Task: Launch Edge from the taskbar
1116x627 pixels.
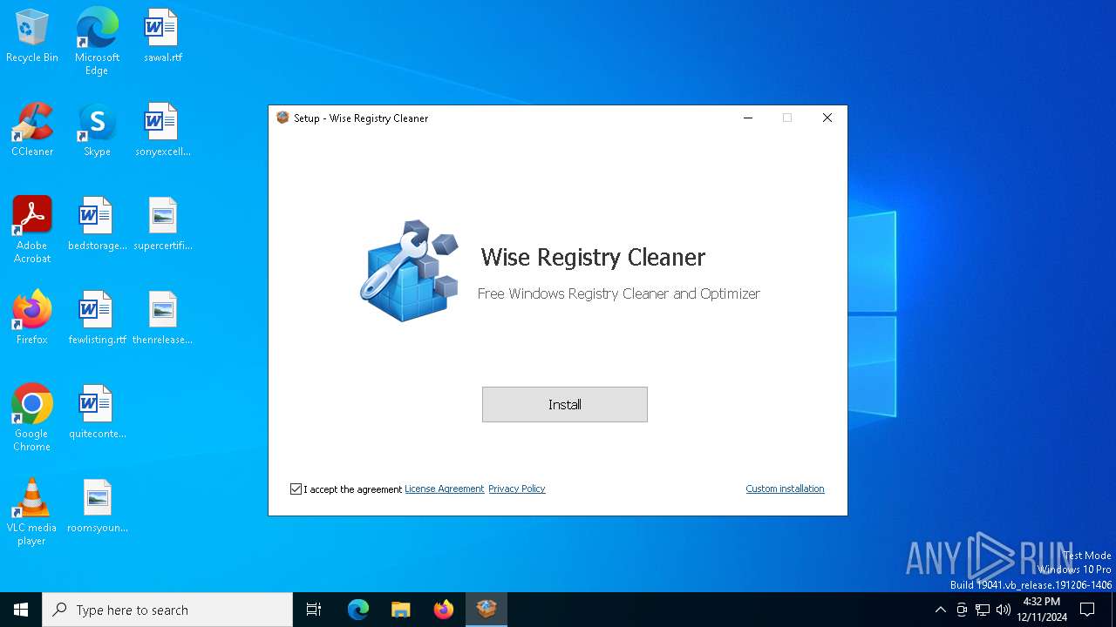Action: (358, 610)
